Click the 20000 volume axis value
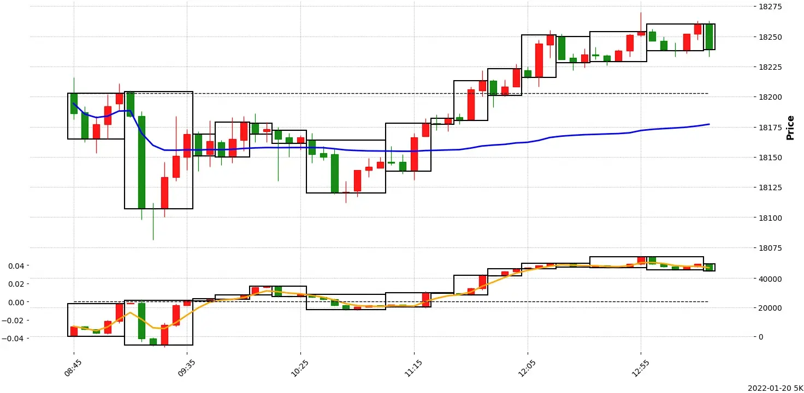 coord(771,308)
